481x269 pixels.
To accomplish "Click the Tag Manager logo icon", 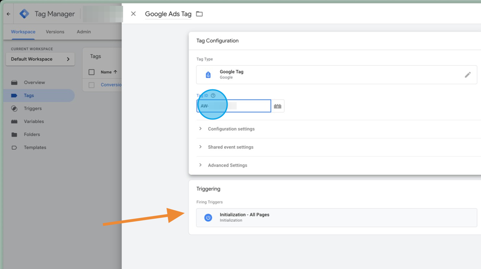I will 24,14.
